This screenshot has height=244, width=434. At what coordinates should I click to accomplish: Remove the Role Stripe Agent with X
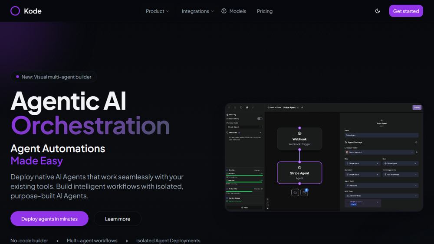[x=377, y=163]
